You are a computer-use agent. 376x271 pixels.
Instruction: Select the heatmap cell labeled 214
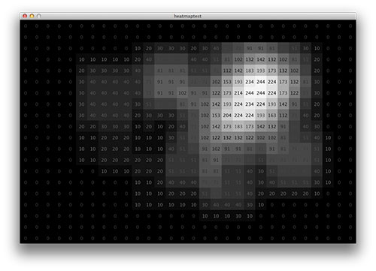point(238,93)
